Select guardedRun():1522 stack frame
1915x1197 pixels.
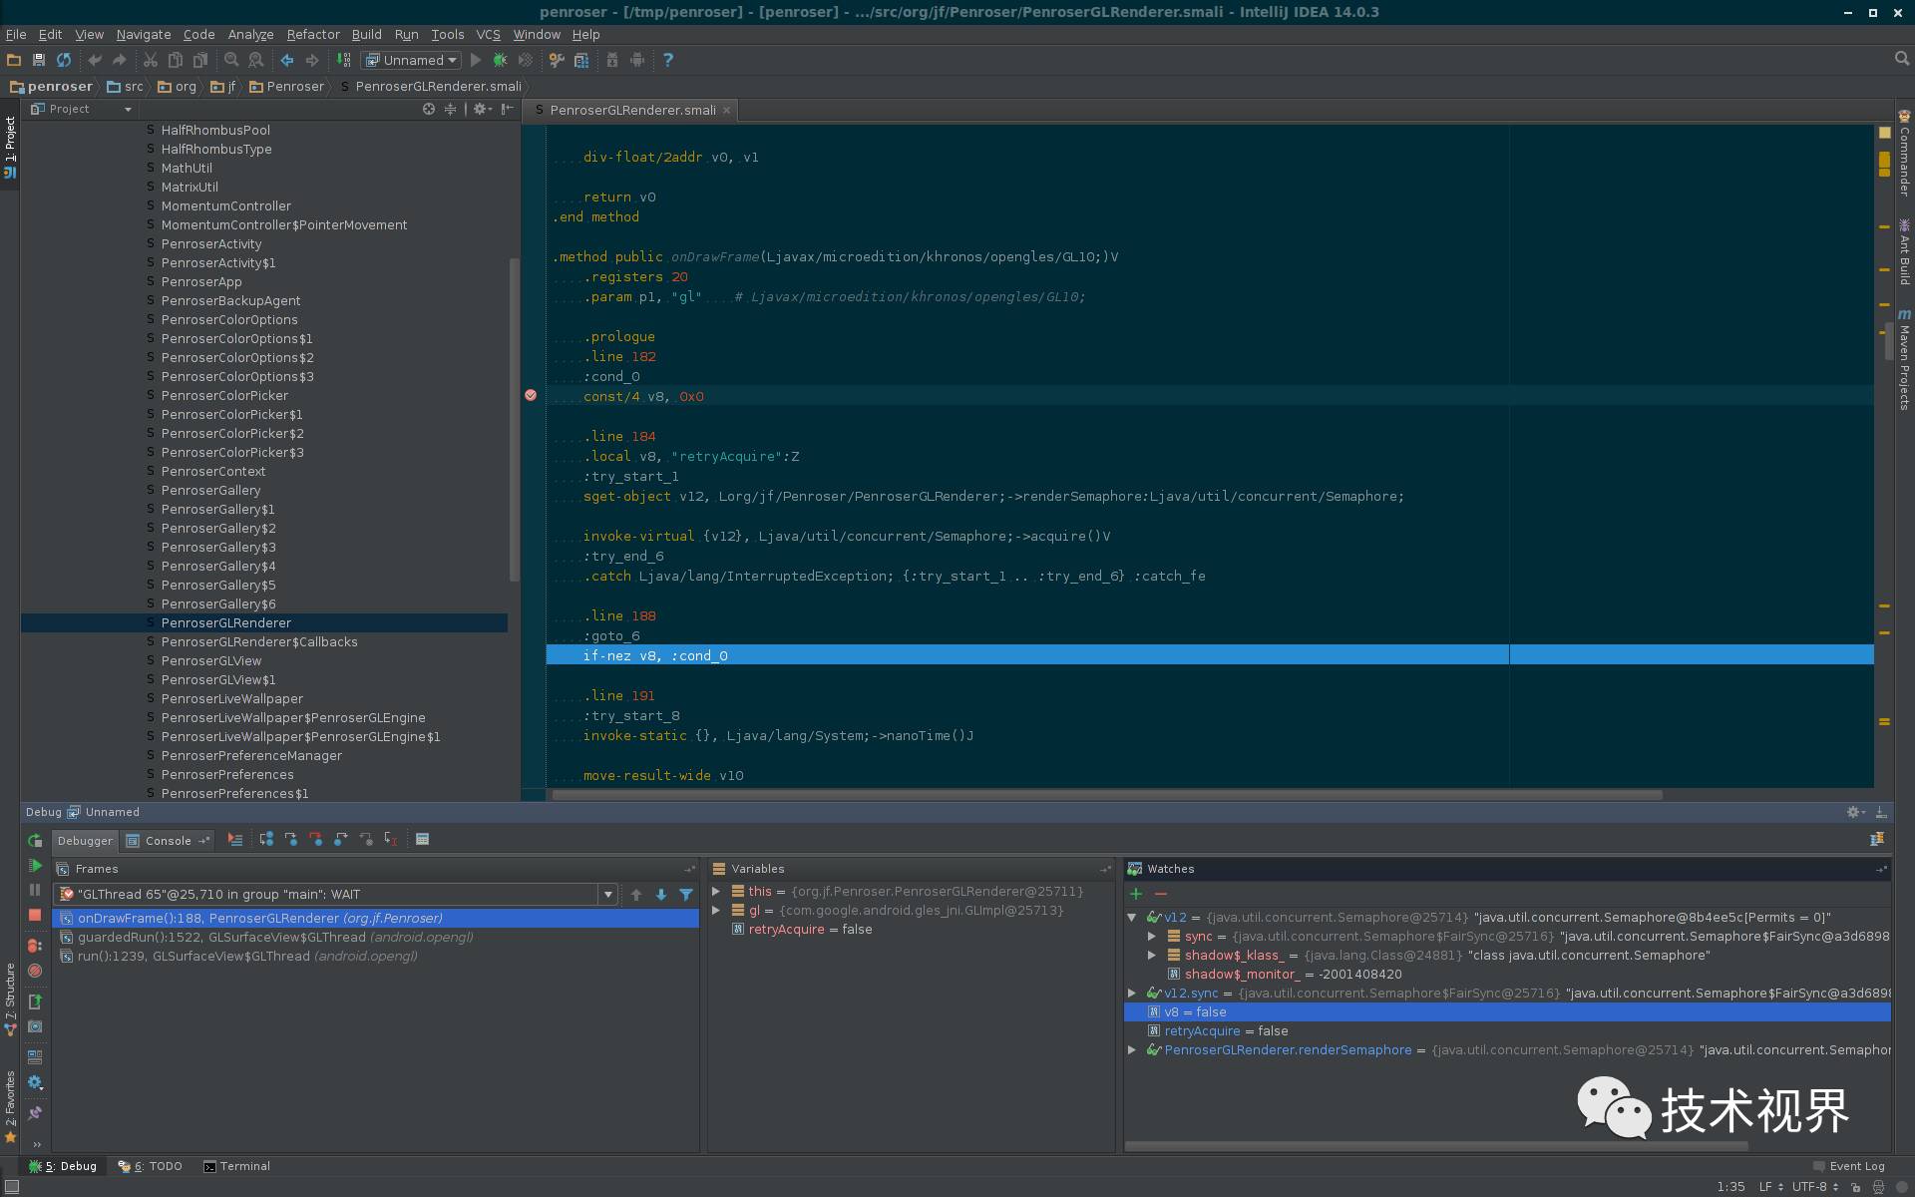pos(274,938)
